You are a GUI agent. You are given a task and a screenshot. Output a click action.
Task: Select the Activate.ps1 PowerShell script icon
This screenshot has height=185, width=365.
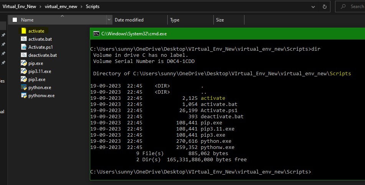24,47
